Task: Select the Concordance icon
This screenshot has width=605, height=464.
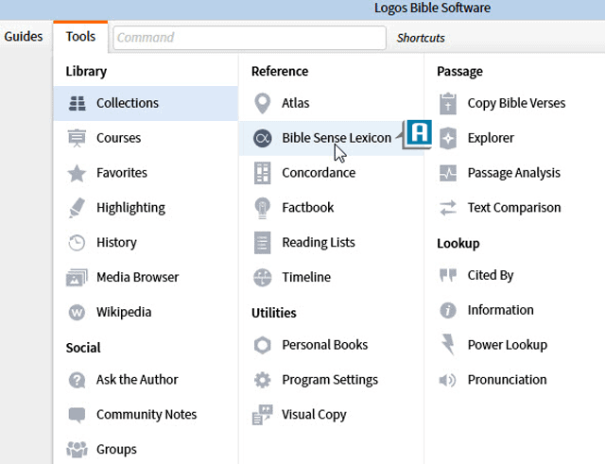Action: point(263,173)
